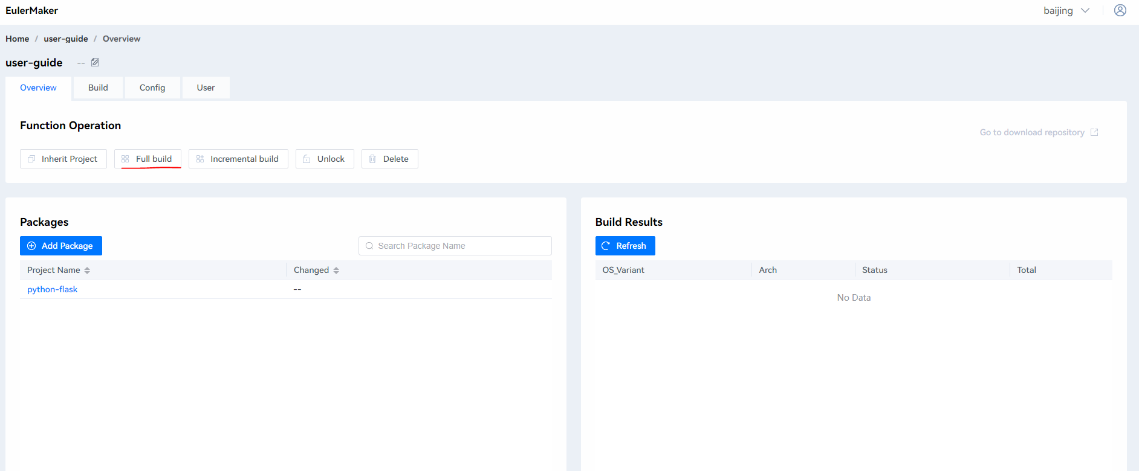Refresh the Build Results

click(625, 246)
